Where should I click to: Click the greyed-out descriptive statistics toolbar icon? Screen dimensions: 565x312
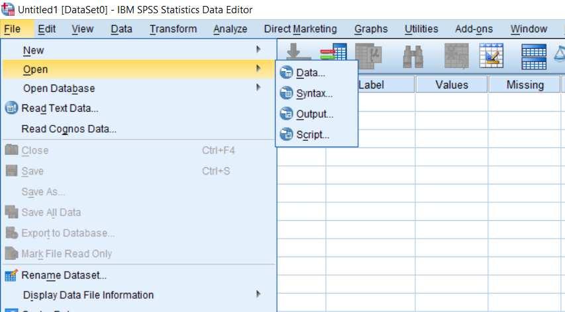point(368,56)
